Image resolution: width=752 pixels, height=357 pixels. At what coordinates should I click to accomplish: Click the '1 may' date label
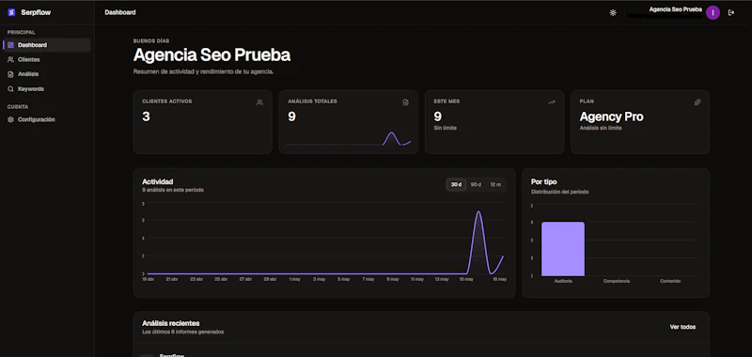294,279
